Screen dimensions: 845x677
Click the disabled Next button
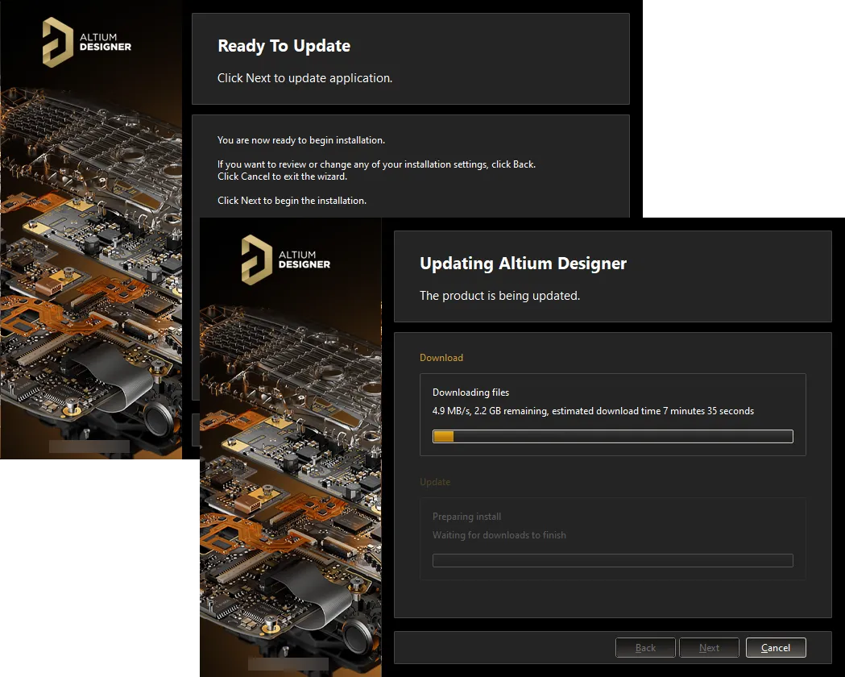pos(709,647)
